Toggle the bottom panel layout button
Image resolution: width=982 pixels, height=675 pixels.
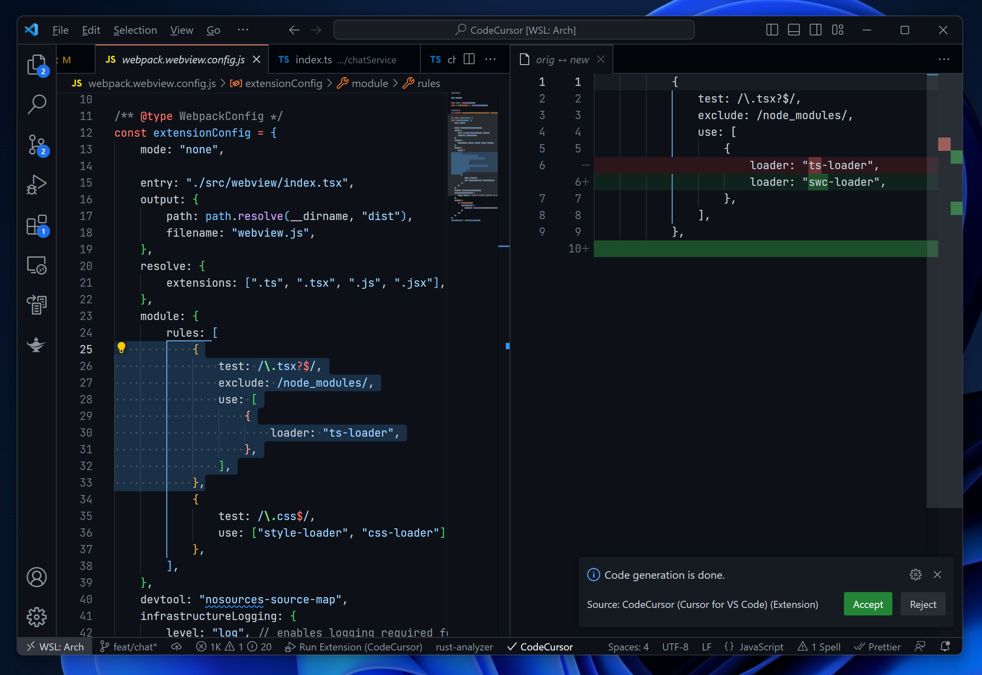point(794,30)
